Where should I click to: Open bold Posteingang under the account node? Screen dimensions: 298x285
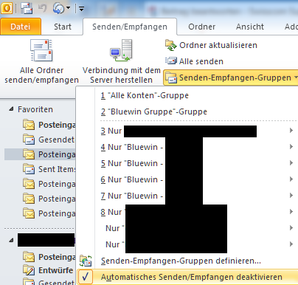[x=57, y=257]
